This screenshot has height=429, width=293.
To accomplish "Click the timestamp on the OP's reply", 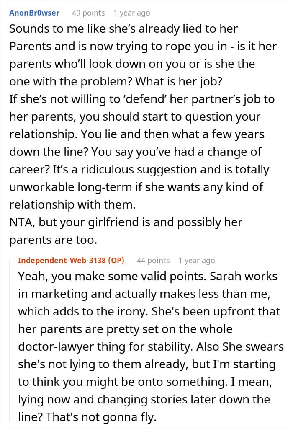I will (x=196, y=260).
